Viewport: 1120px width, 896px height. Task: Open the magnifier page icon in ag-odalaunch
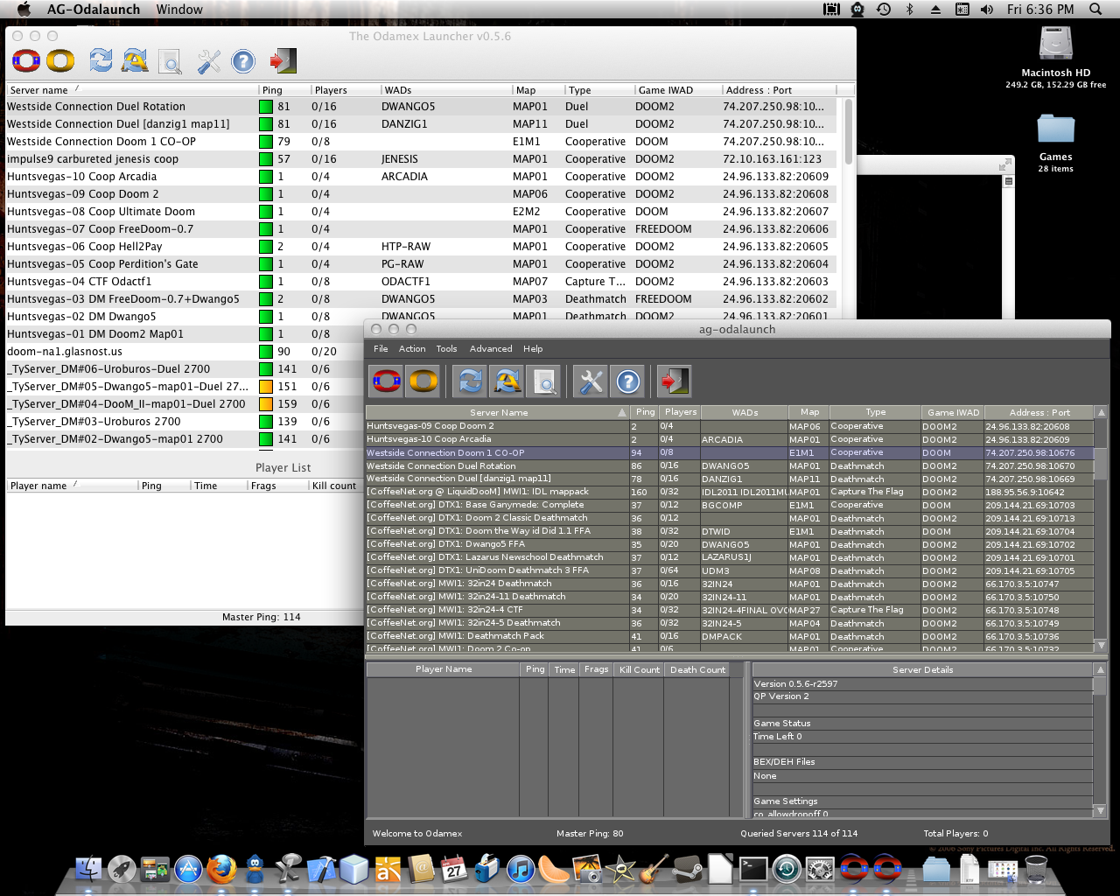(x=544, y=381)
